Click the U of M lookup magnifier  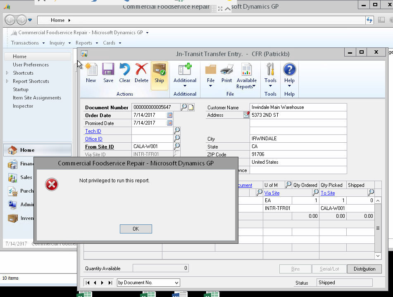288,185
